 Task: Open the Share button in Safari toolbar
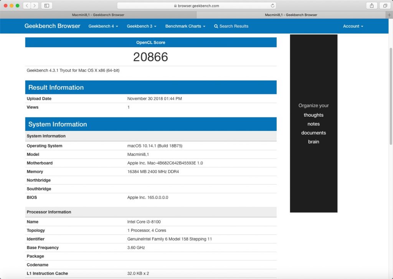tap(372, 5)
